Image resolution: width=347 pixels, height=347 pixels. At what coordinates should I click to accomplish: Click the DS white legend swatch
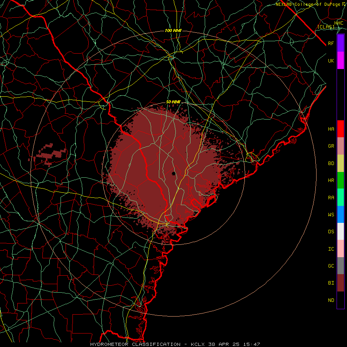(340, 231)
